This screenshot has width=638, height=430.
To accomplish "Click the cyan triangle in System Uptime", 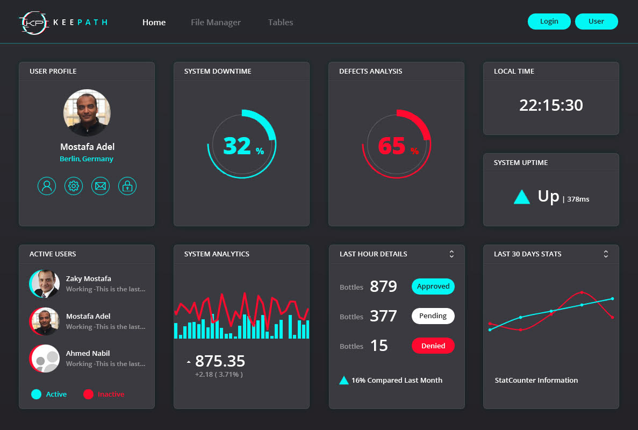I will click(x=521, y=197).
